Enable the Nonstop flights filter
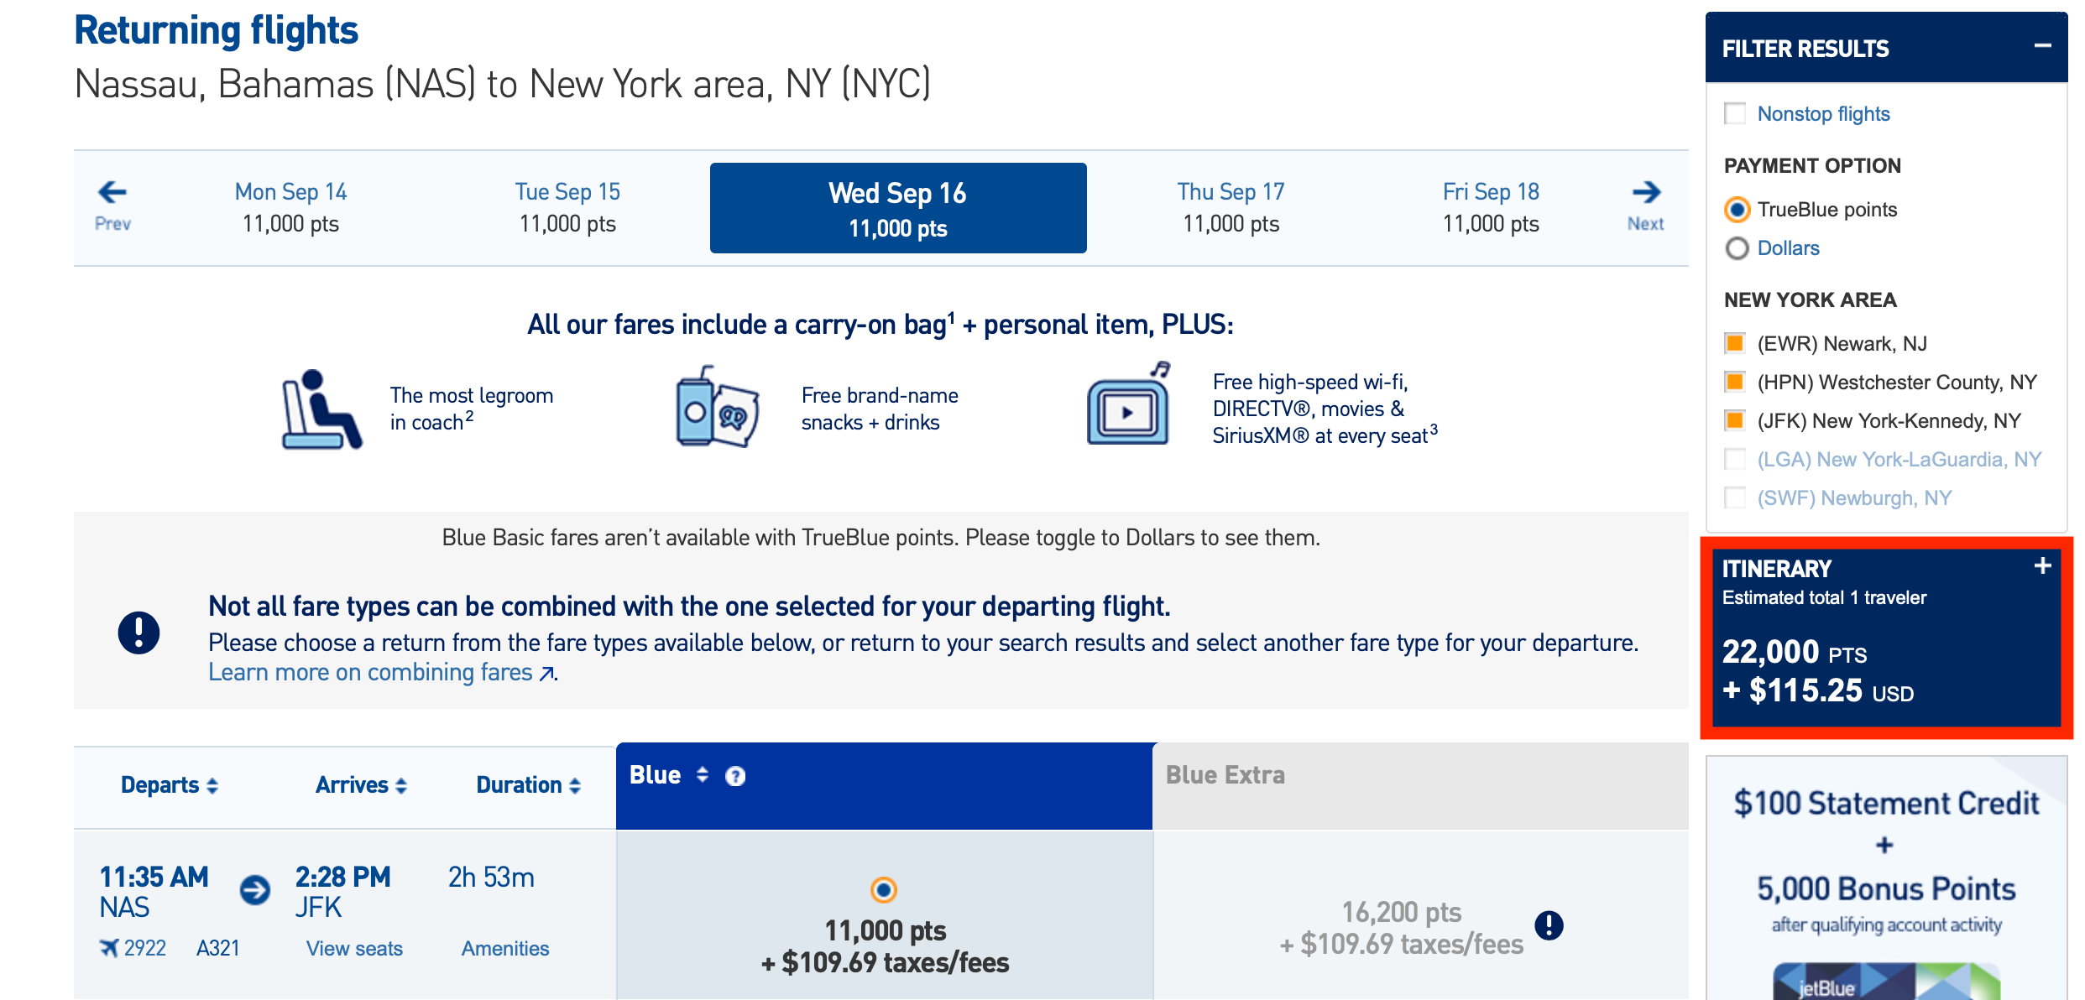 click(x=1735, y=113)
